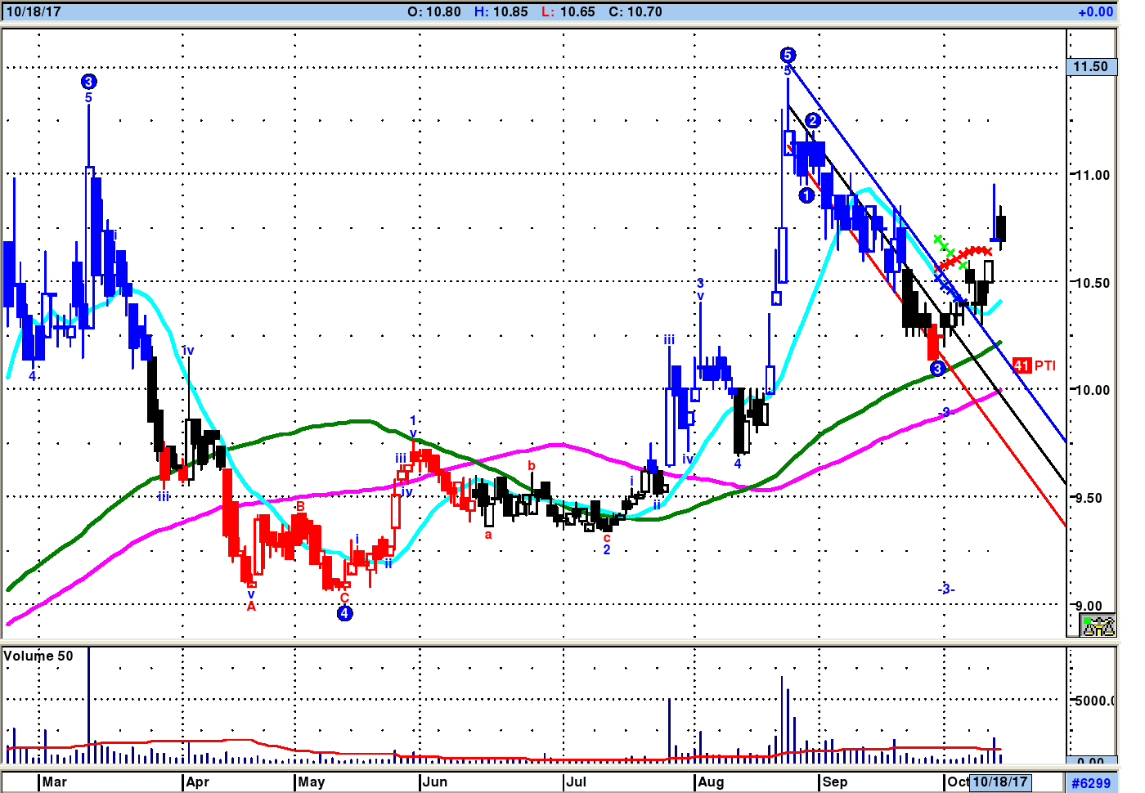Click the +0.00 change value in header

click(1095, 11)
